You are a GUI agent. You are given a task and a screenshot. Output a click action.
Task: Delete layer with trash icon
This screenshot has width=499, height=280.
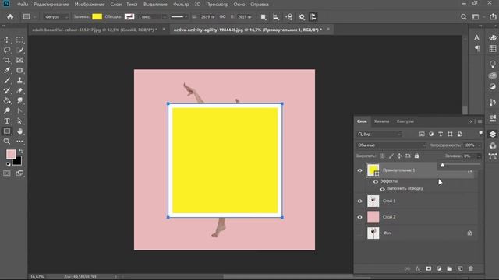tap(471, 268)
